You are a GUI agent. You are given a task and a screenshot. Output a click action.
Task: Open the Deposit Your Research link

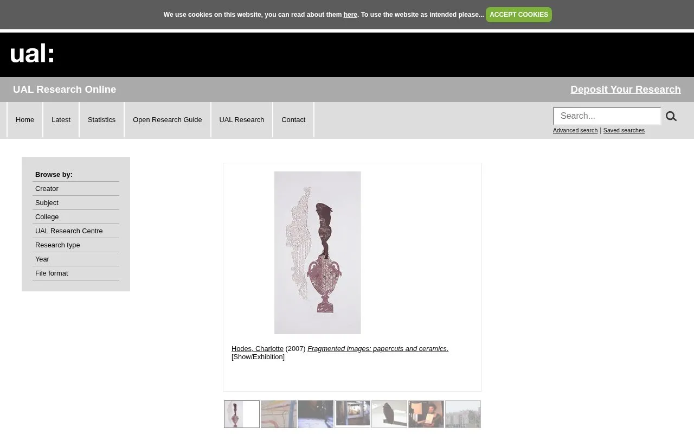click(626, 90)
